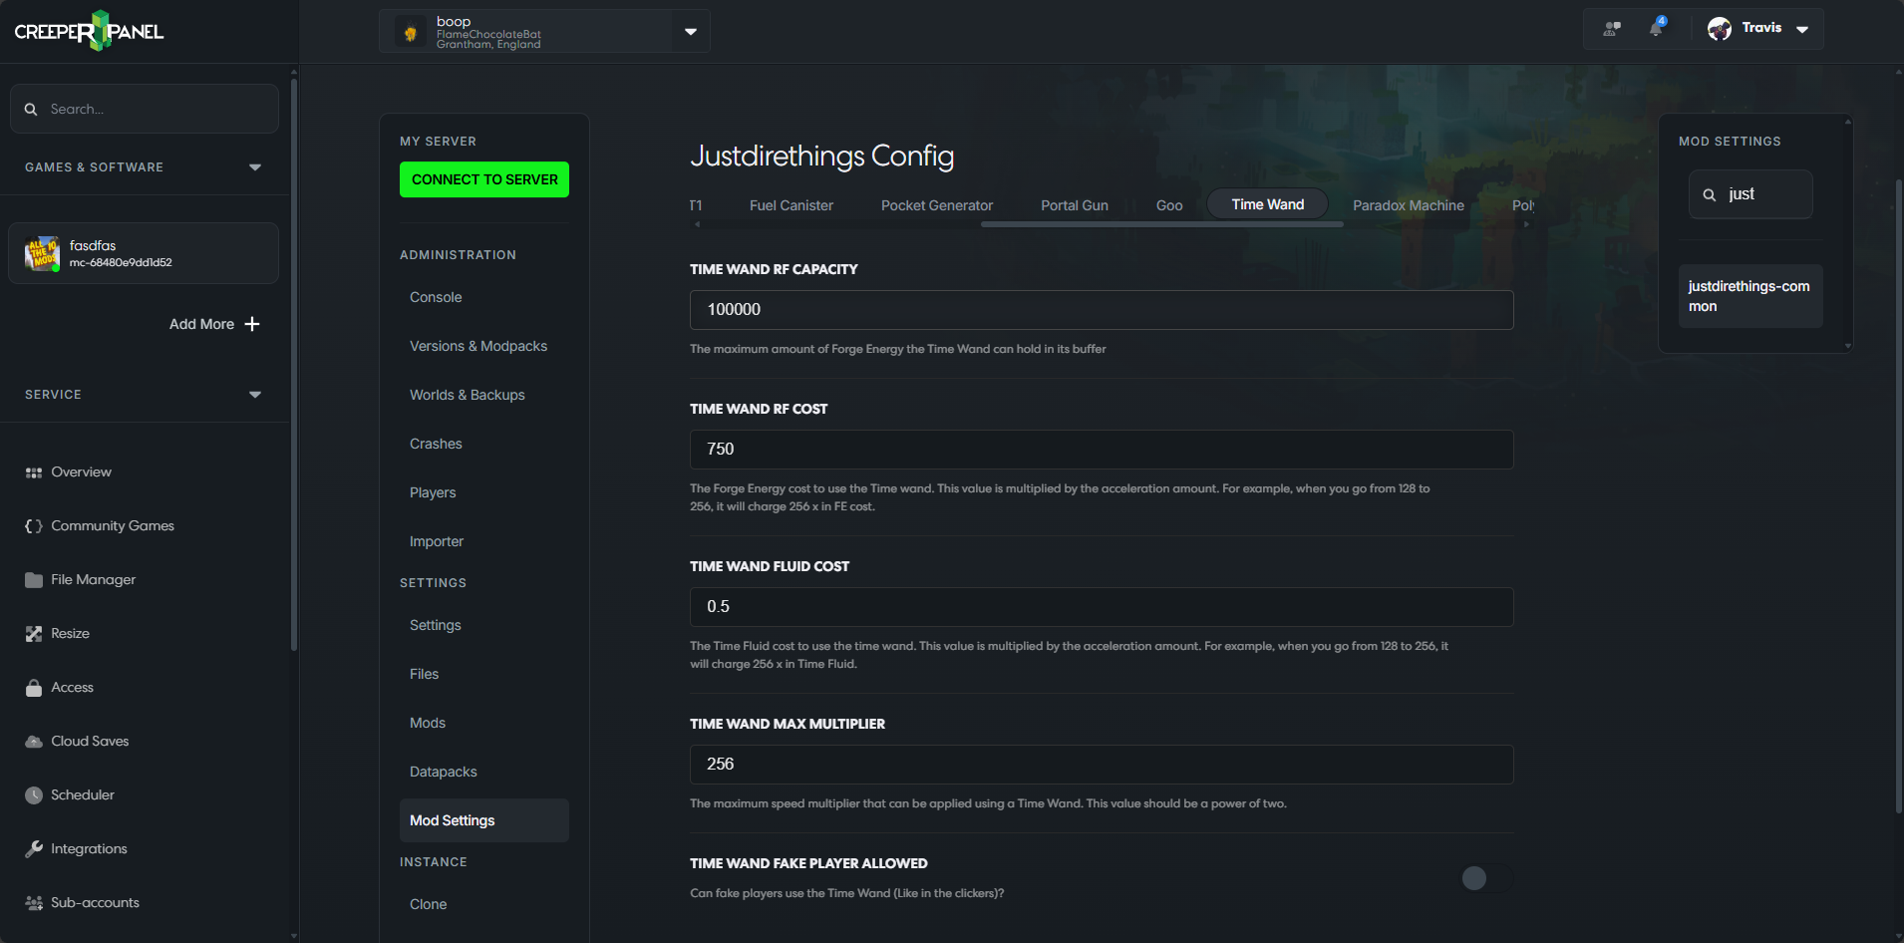This screenshot has height=943, width=1904.
Task: Open the Console page
Action: (x=436, y=297)
